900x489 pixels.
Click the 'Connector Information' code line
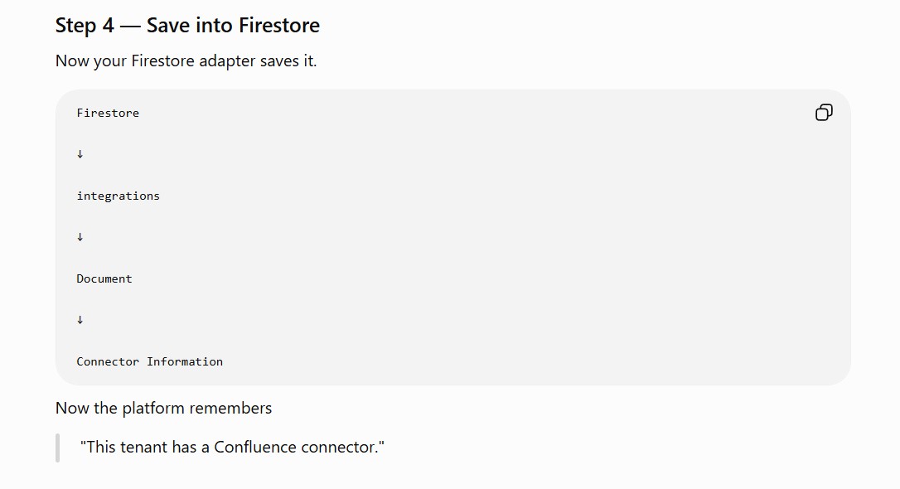click(150, 361)
